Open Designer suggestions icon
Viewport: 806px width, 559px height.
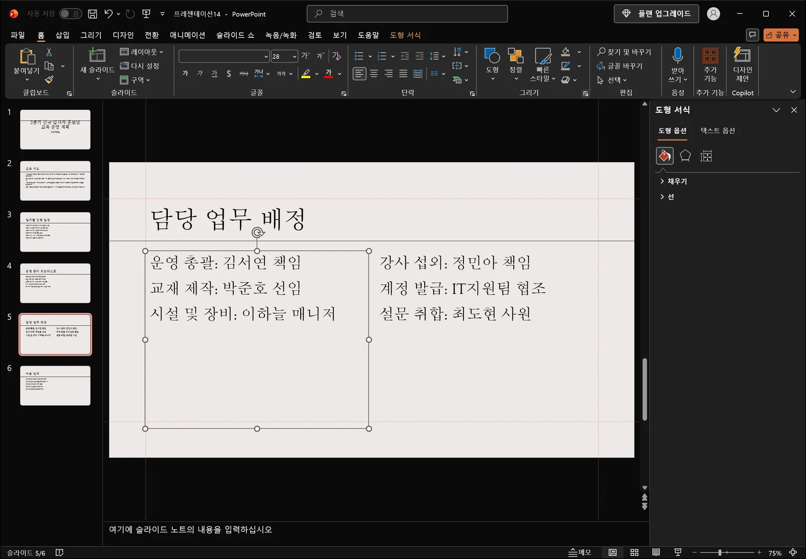742,55
